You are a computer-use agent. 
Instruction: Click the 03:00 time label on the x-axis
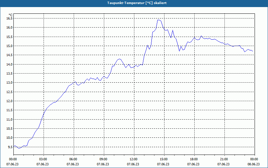(x=44, y=159)
